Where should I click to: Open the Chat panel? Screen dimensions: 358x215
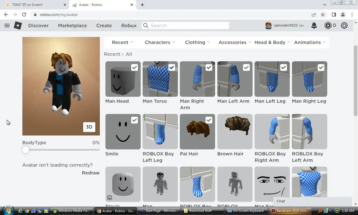pyautogui.click(x=312, y=201)
